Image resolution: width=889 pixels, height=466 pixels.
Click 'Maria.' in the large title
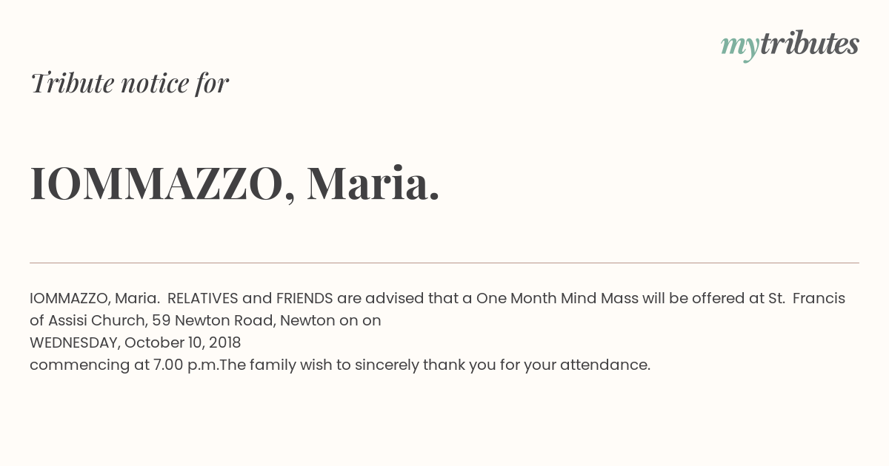pos(373,183)
